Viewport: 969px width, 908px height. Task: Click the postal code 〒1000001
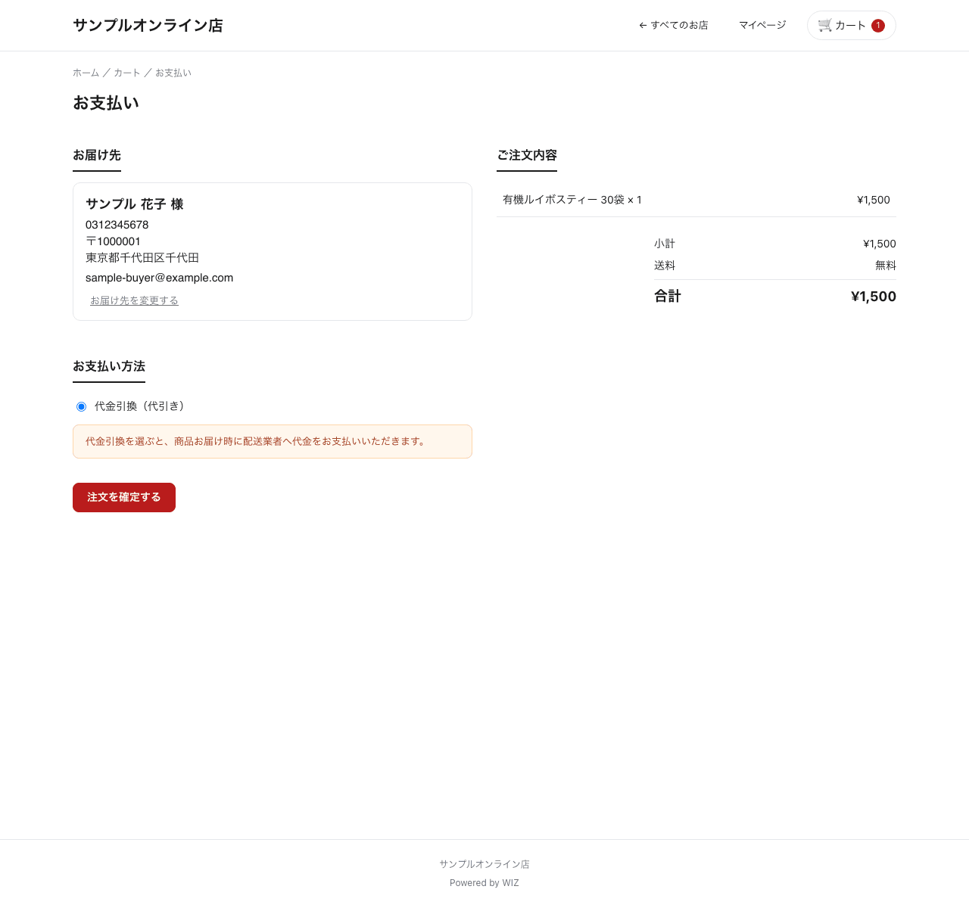click(x=113, y=241)
